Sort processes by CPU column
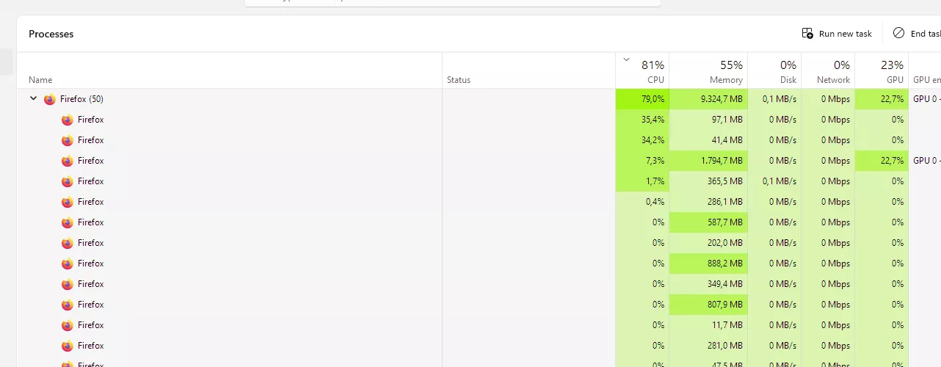 coord(642,71)
